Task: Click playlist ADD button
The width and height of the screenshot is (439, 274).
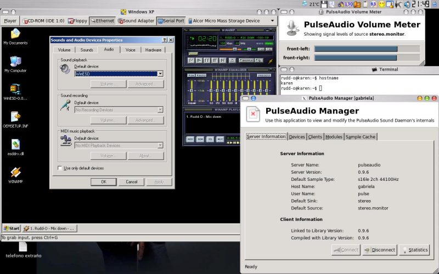Action: point(190,139)
